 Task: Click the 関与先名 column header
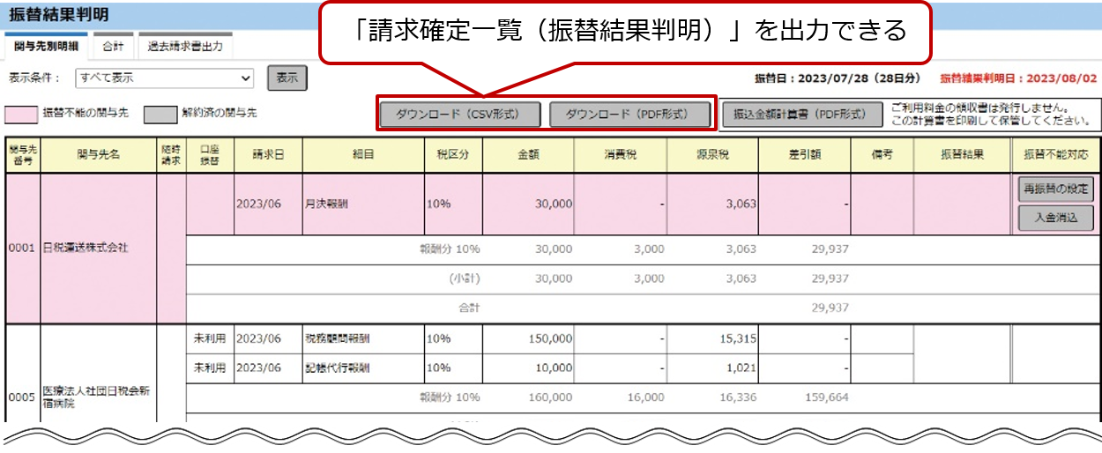[98, 155]
